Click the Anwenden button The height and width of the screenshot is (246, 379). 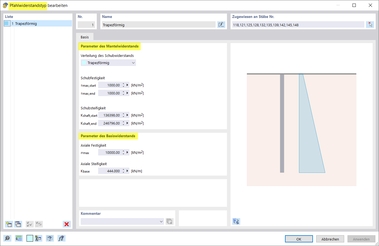coord(361,239)
